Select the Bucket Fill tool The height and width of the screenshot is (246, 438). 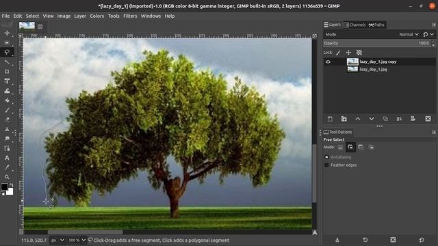7,100
